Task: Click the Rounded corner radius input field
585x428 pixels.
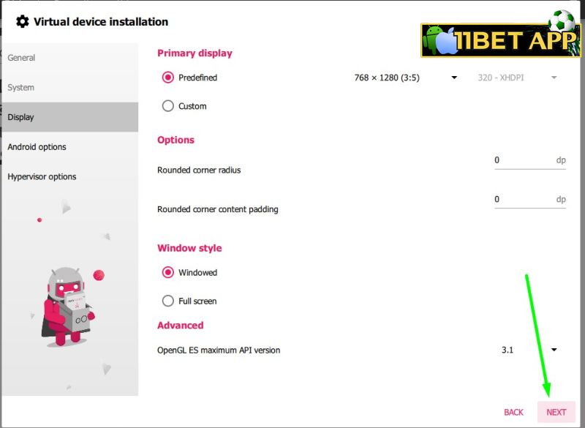Action: pos(530,160)
